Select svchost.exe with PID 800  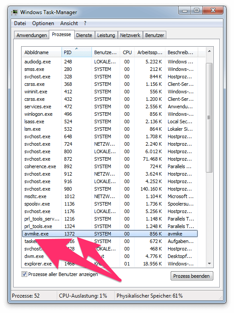[110, 151]
